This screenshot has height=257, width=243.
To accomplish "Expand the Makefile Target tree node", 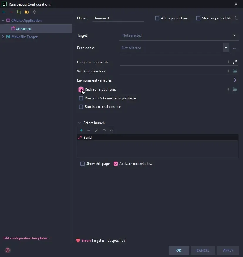I will (x=3, y=37).
